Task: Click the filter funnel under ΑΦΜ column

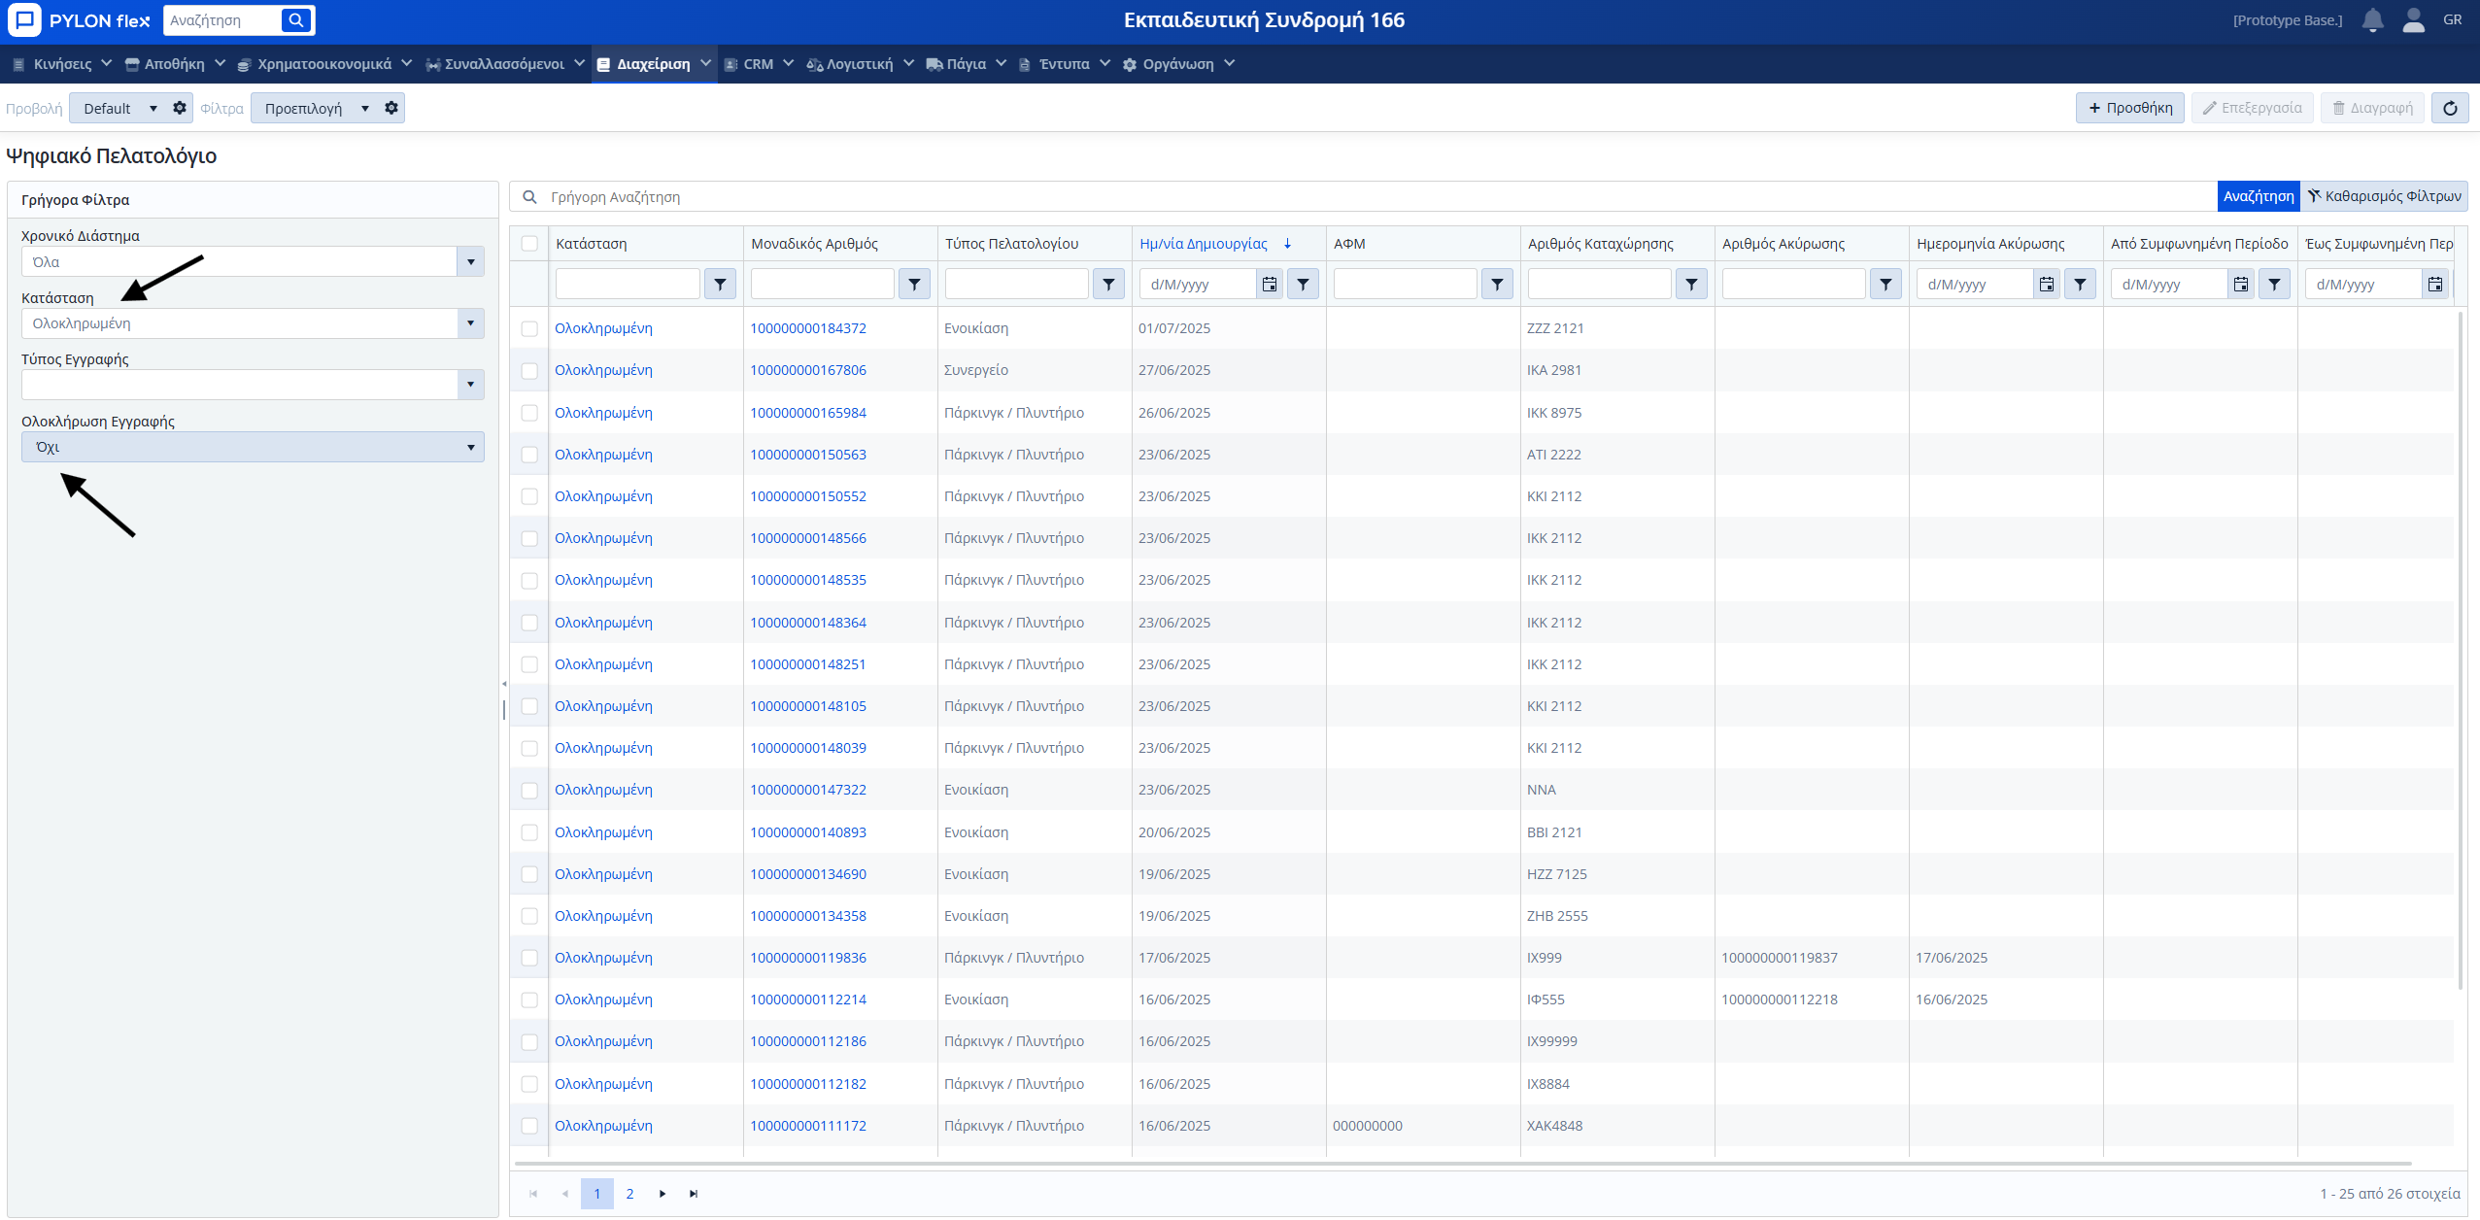Action: (1497, 284)
